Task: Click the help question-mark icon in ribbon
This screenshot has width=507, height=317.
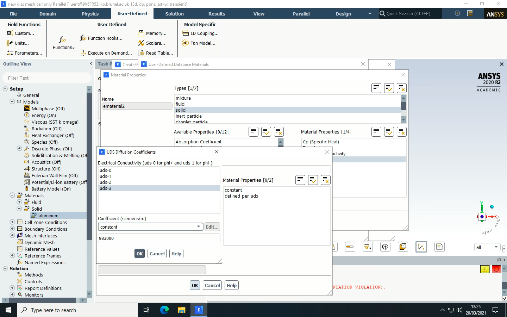Action: click(x=457, y=13)
